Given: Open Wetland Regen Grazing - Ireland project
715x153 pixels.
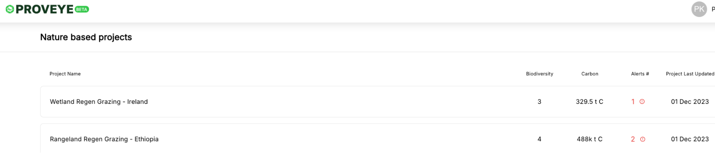Looking at the screenshot, I should [99, 102].
